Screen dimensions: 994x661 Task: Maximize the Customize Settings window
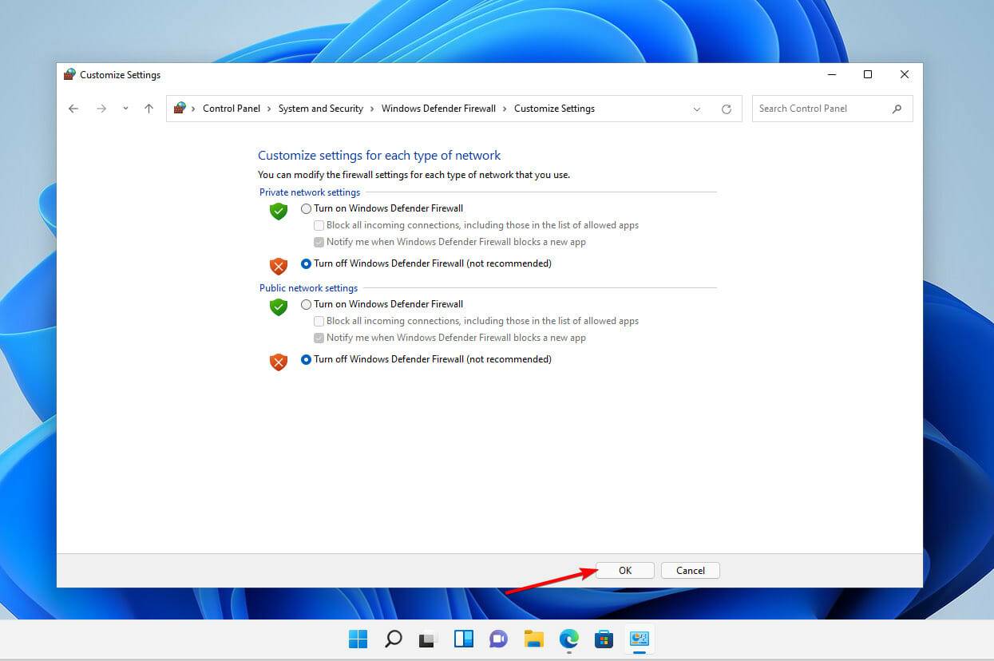pos(868,74)
